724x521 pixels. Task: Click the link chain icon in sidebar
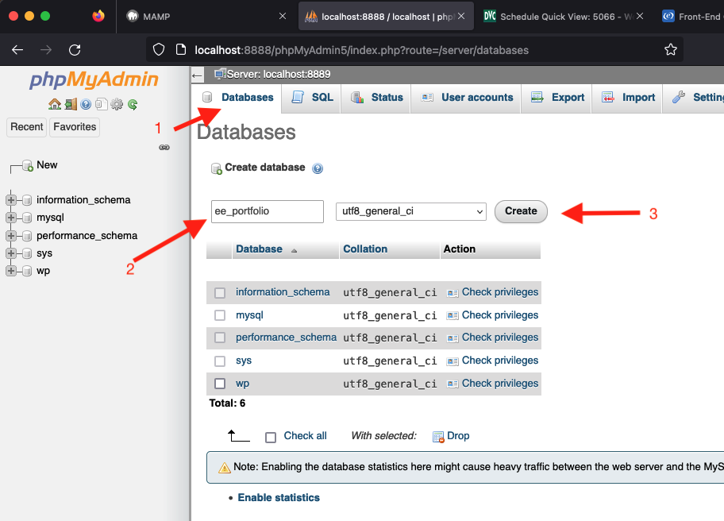[164, 147]
